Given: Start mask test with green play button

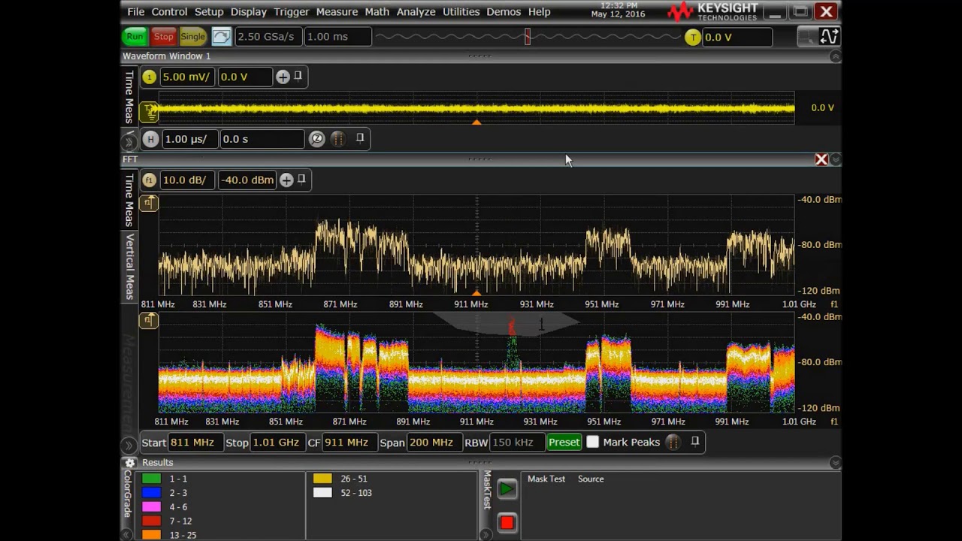Looking at the screenshot, I should pos(507,489).
